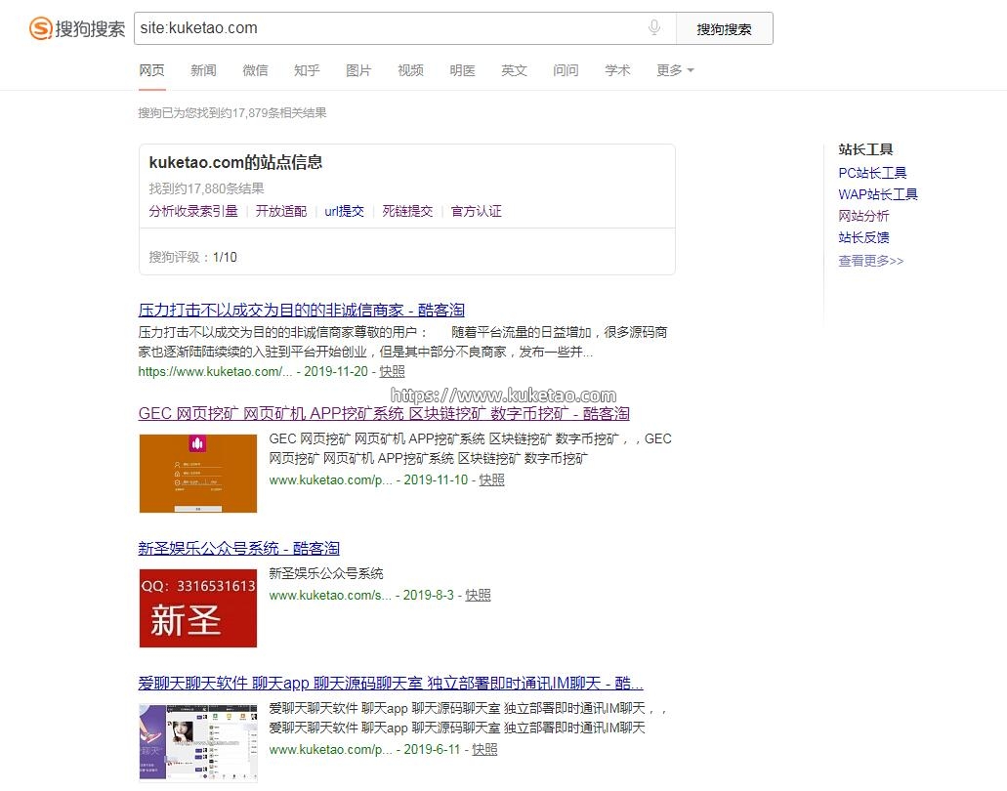Click the 死链提交 link
The width and height of the screenshot is (1007, 791).
[407, 211]
